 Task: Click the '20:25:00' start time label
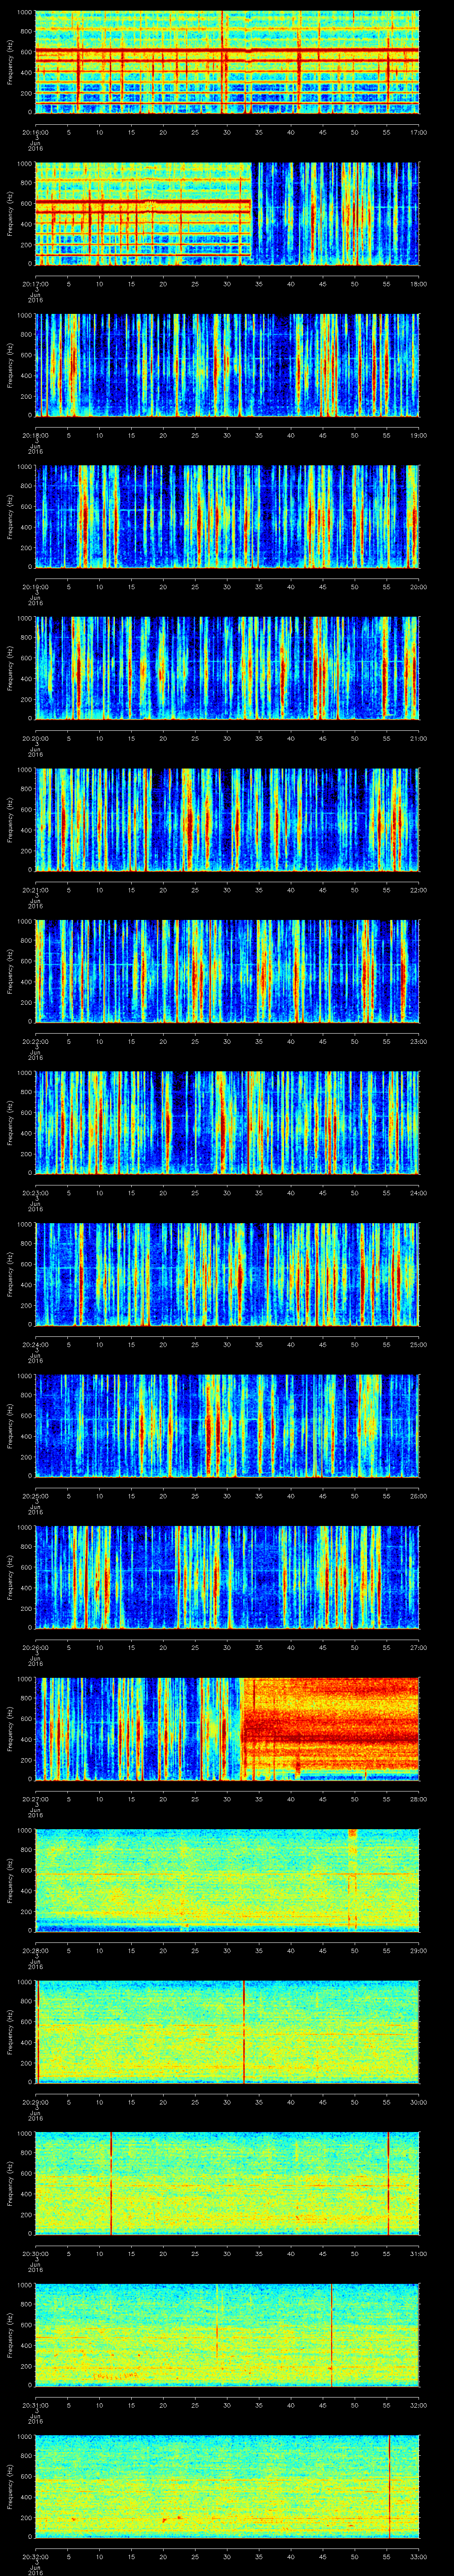36,1495
